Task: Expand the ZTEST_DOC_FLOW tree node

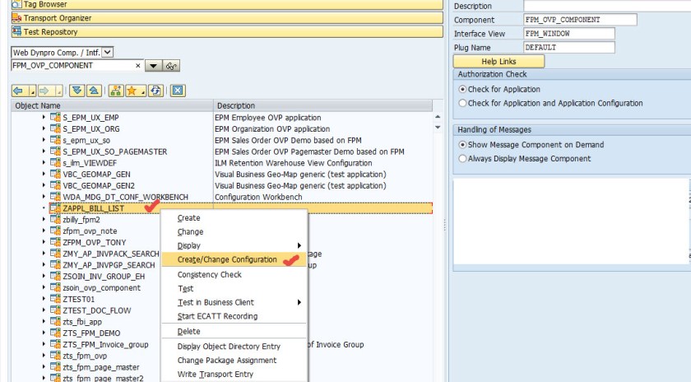Action: point(44,310)
